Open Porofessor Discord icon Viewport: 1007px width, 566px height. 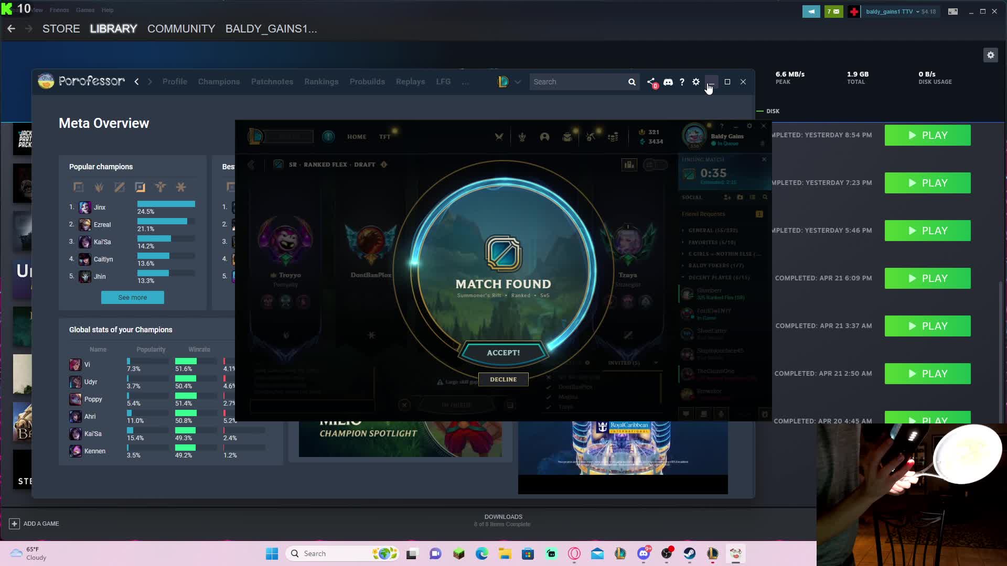coord(668,82)
